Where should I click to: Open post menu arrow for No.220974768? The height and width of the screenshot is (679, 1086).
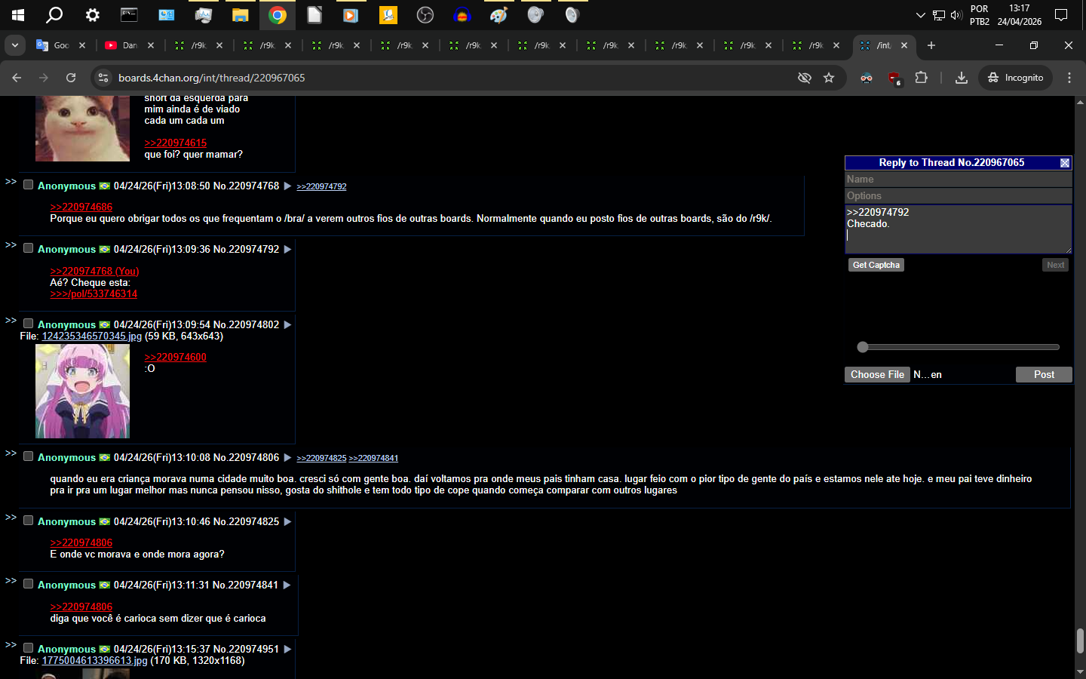[287, 186]
